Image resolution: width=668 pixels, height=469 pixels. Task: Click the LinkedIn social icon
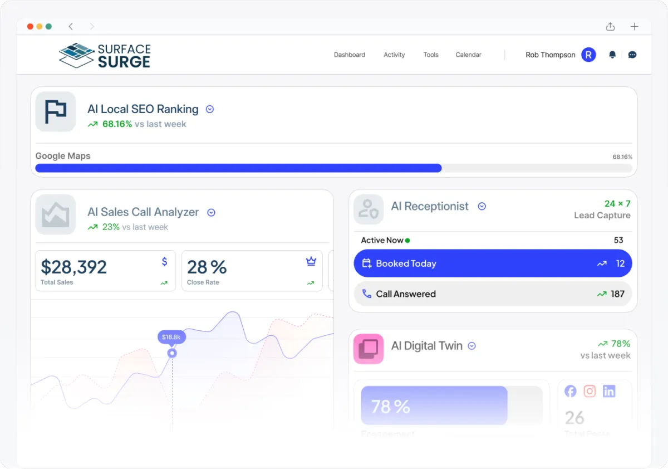[609, 391]
